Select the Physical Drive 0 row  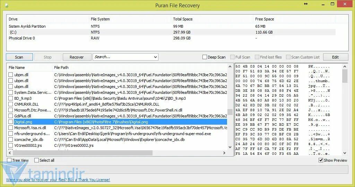click(x=172, y=38)
